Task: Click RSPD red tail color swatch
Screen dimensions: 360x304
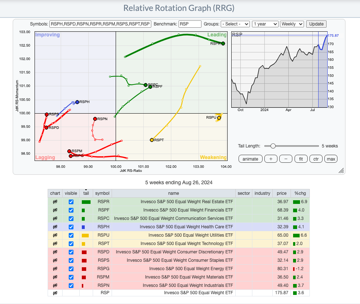Action: [84, 252]
